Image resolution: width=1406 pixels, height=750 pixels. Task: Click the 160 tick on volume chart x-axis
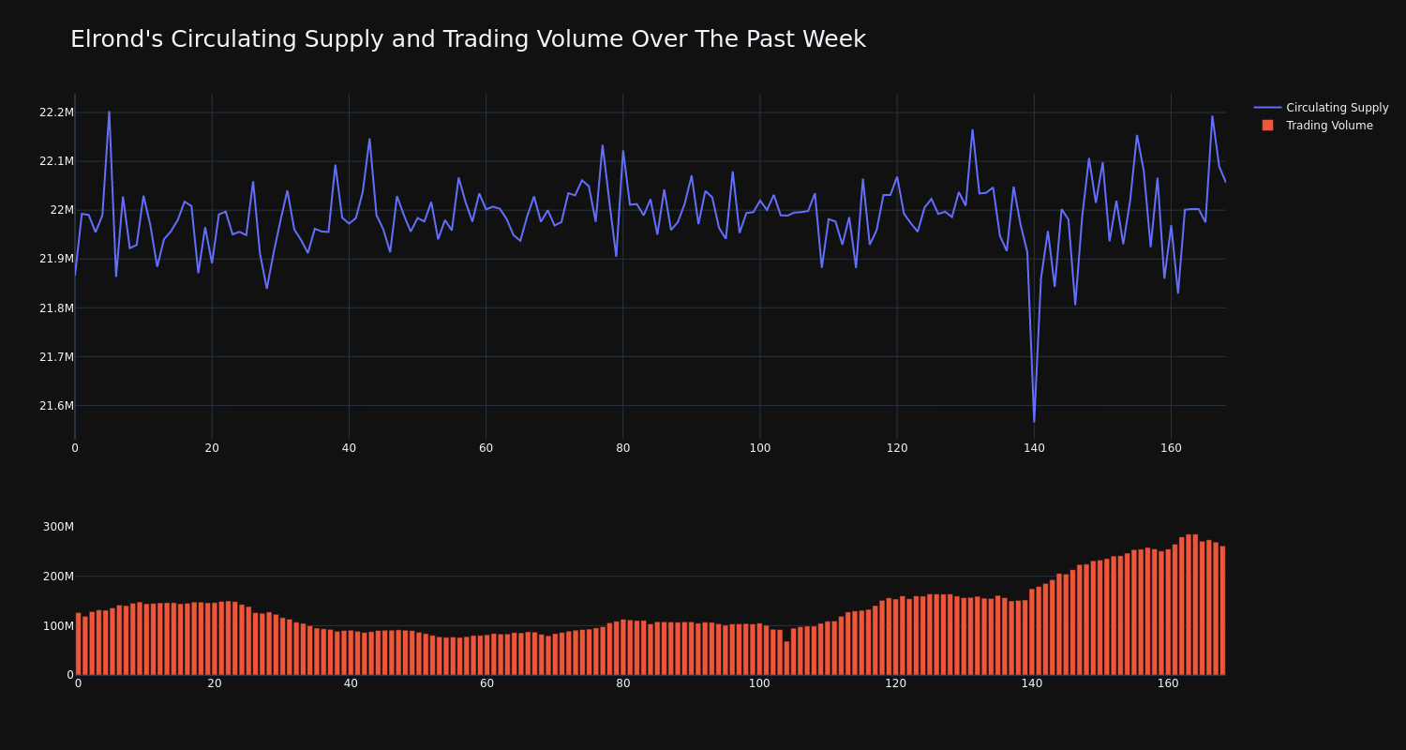coord(1168,683)
